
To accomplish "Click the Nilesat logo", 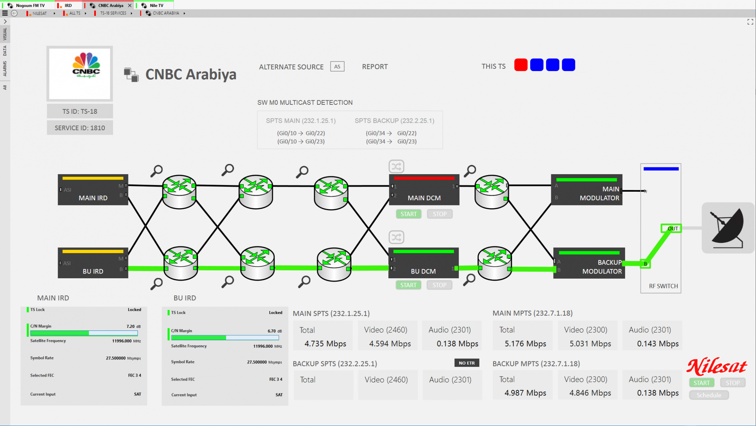I will 716,367.
